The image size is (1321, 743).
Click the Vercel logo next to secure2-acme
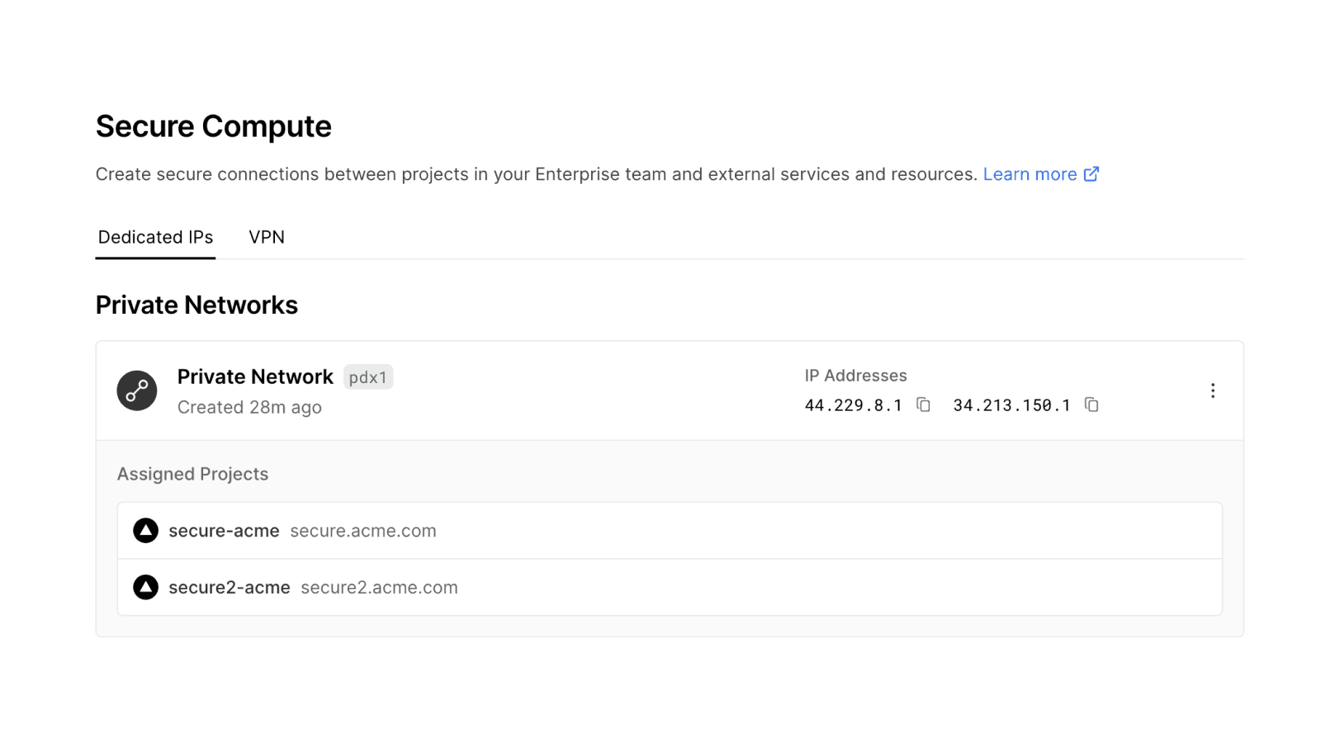[145, 587]
